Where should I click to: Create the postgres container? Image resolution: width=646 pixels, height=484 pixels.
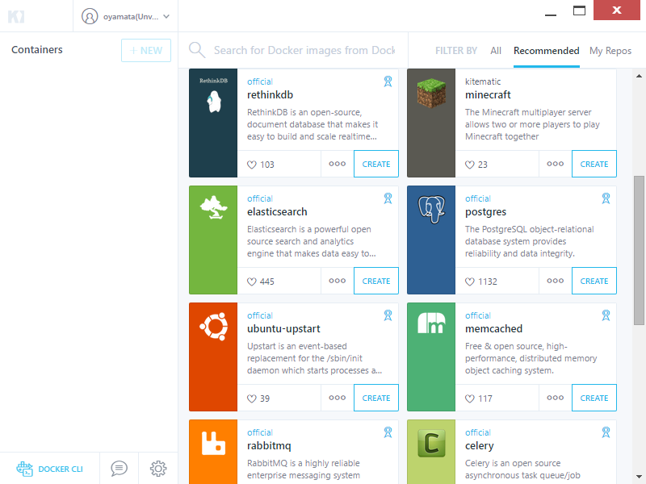594,281
